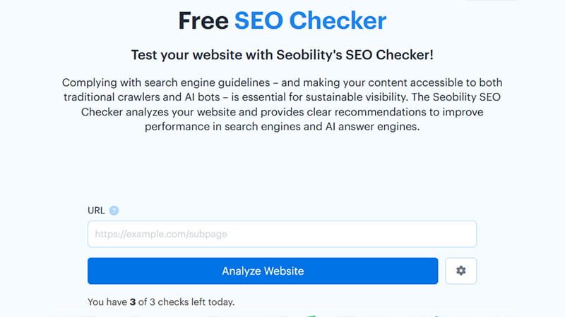Click the 'performance in search engines' paragraph line
The width and height of the screenshot is (565, 317).
[x=282, y=127]
